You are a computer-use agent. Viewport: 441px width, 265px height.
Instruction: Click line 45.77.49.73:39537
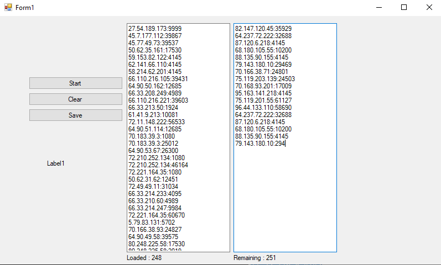(153, 43)
